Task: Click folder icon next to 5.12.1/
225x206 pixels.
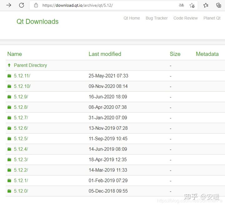Action: point(9,181)
